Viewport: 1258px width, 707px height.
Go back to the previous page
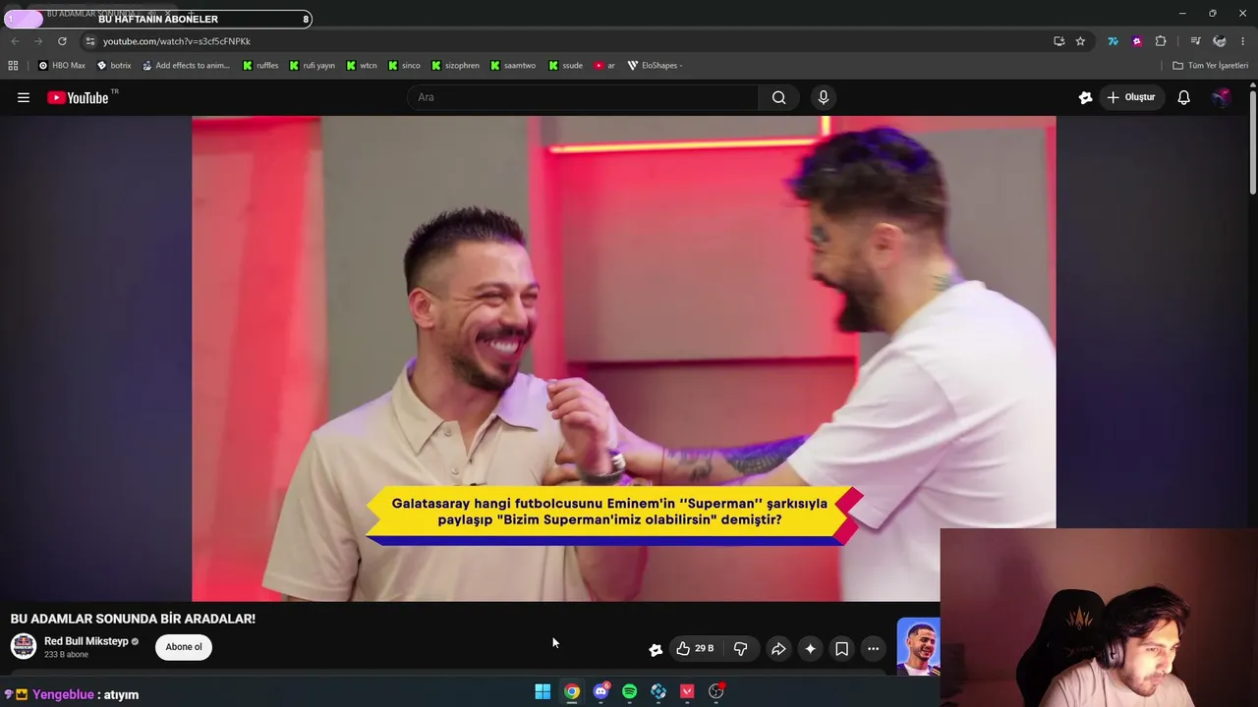point(15,41)
